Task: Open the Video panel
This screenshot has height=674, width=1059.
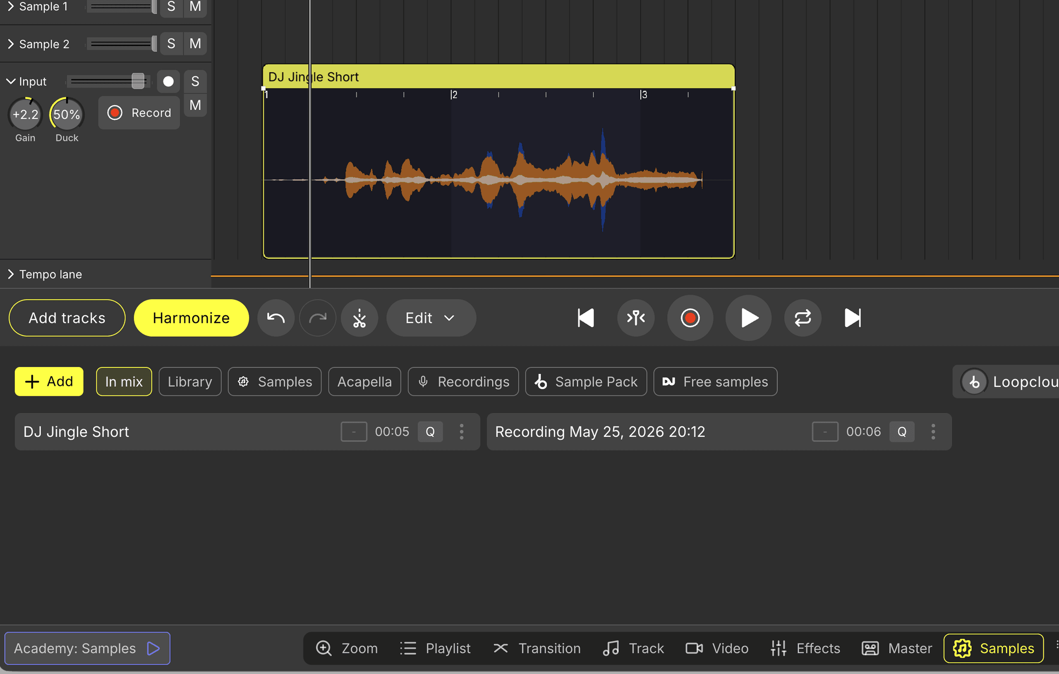Action: coord(717,648)
